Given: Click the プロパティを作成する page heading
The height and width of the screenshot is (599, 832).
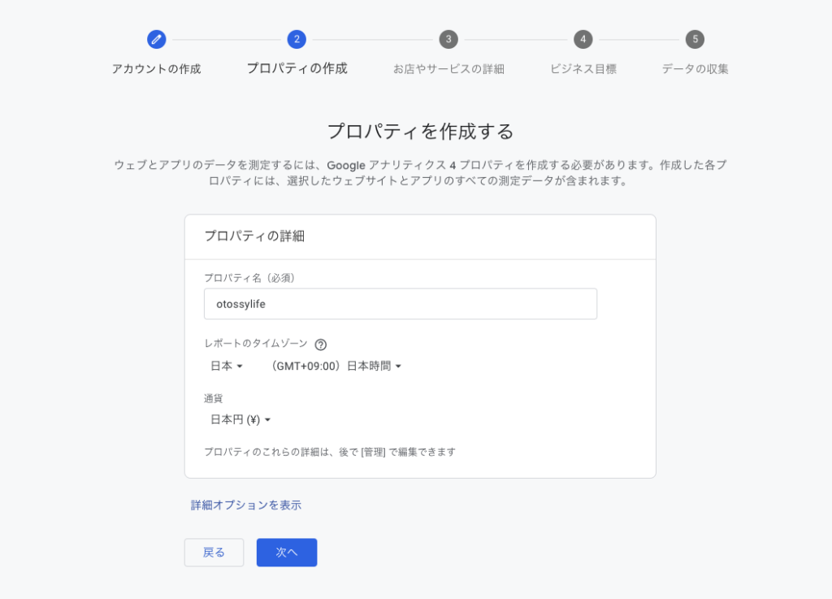Looking at the screenshot, I should click(x=420, y=132).
